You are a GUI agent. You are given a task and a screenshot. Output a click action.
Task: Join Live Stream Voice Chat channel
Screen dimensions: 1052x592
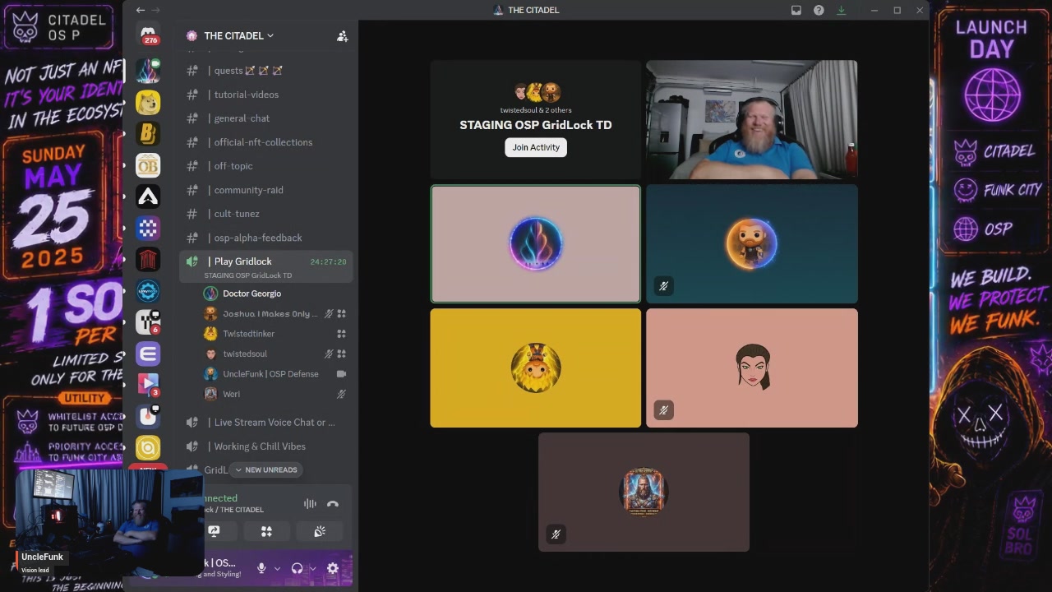point(266,423)
